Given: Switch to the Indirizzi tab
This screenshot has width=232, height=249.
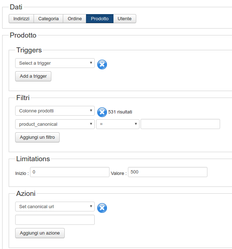Looking at the screenshot, I should coord(21,19).
